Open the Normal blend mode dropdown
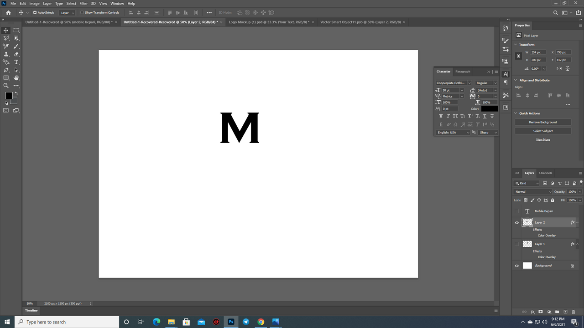 [533, 192]
